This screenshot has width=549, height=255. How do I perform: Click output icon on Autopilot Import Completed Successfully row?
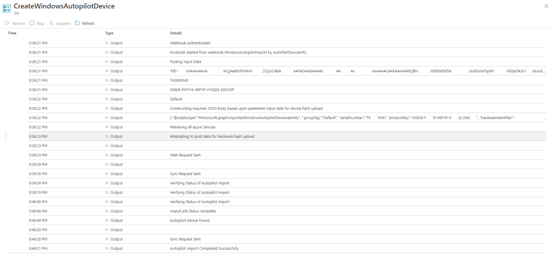click(x=107, y=249)
